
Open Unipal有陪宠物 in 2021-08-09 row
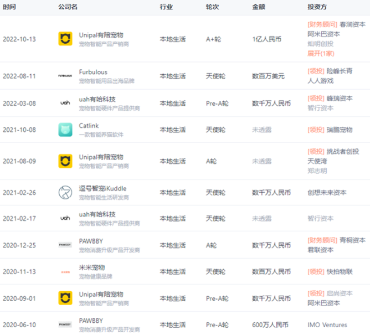pos(101,157)
